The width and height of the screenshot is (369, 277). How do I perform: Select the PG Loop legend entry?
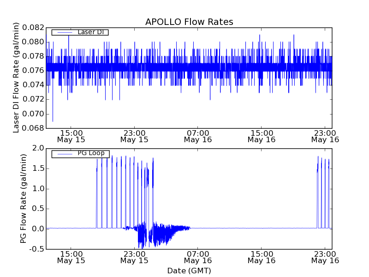(x=80, y=154)
